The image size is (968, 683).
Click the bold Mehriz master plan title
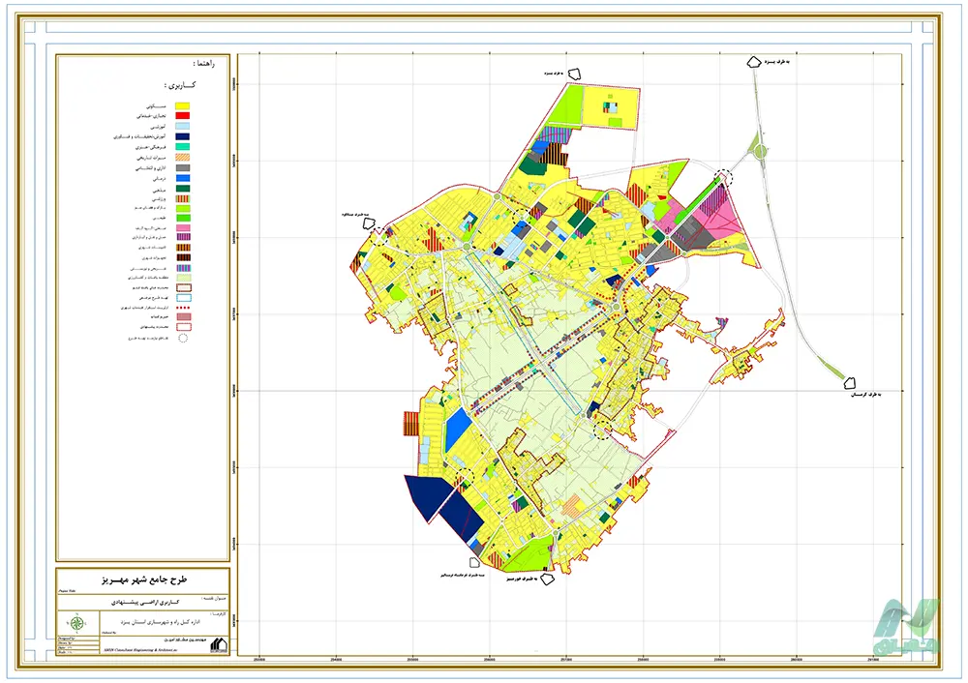pos(144,579)
